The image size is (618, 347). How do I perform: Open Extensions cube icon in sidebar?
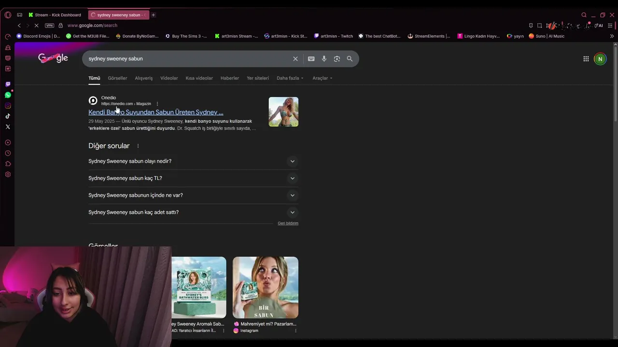coord(8,164)
